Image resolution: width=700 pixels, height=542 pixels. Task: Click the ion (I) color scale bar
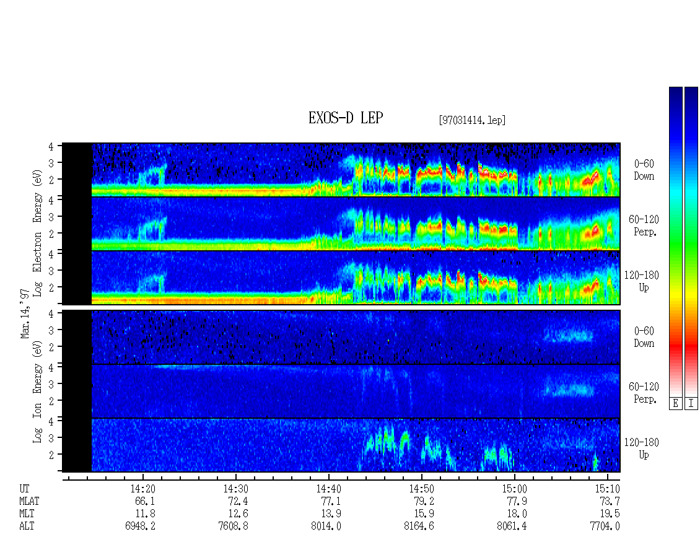[x=691, y=242]
